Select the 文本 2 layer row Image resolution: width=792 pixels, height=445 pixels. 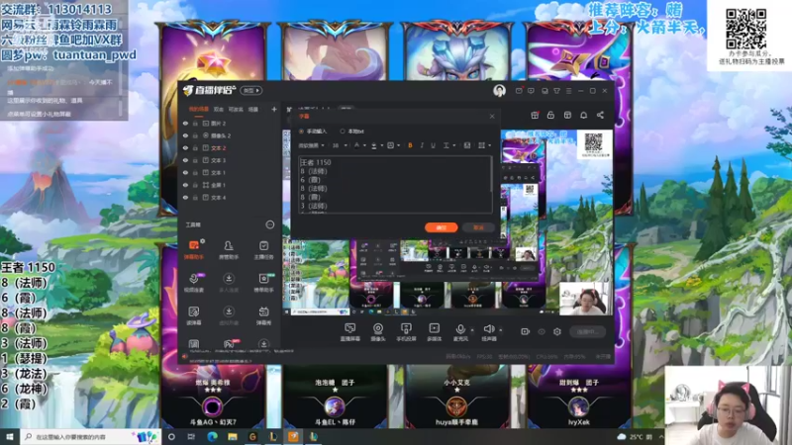coord(230,147)
